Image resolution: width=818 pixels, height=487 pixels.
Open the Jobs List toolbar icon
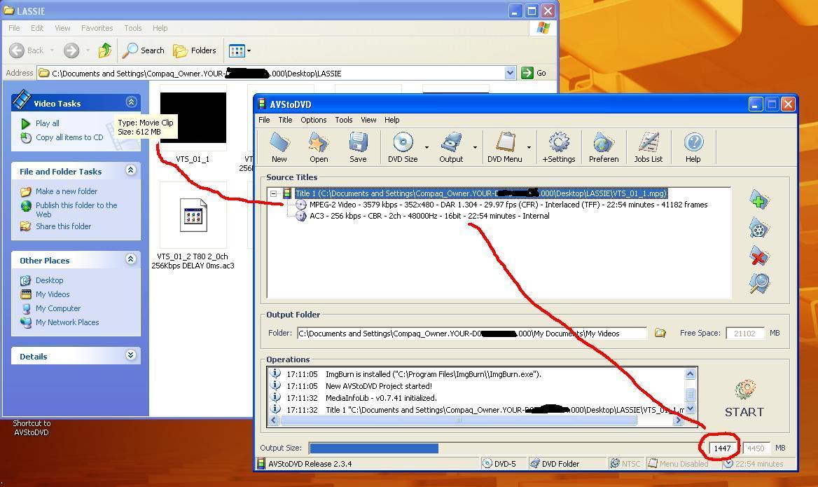(649, 147)
